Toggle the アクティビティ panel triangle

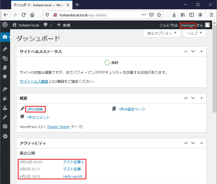point(202,143)
